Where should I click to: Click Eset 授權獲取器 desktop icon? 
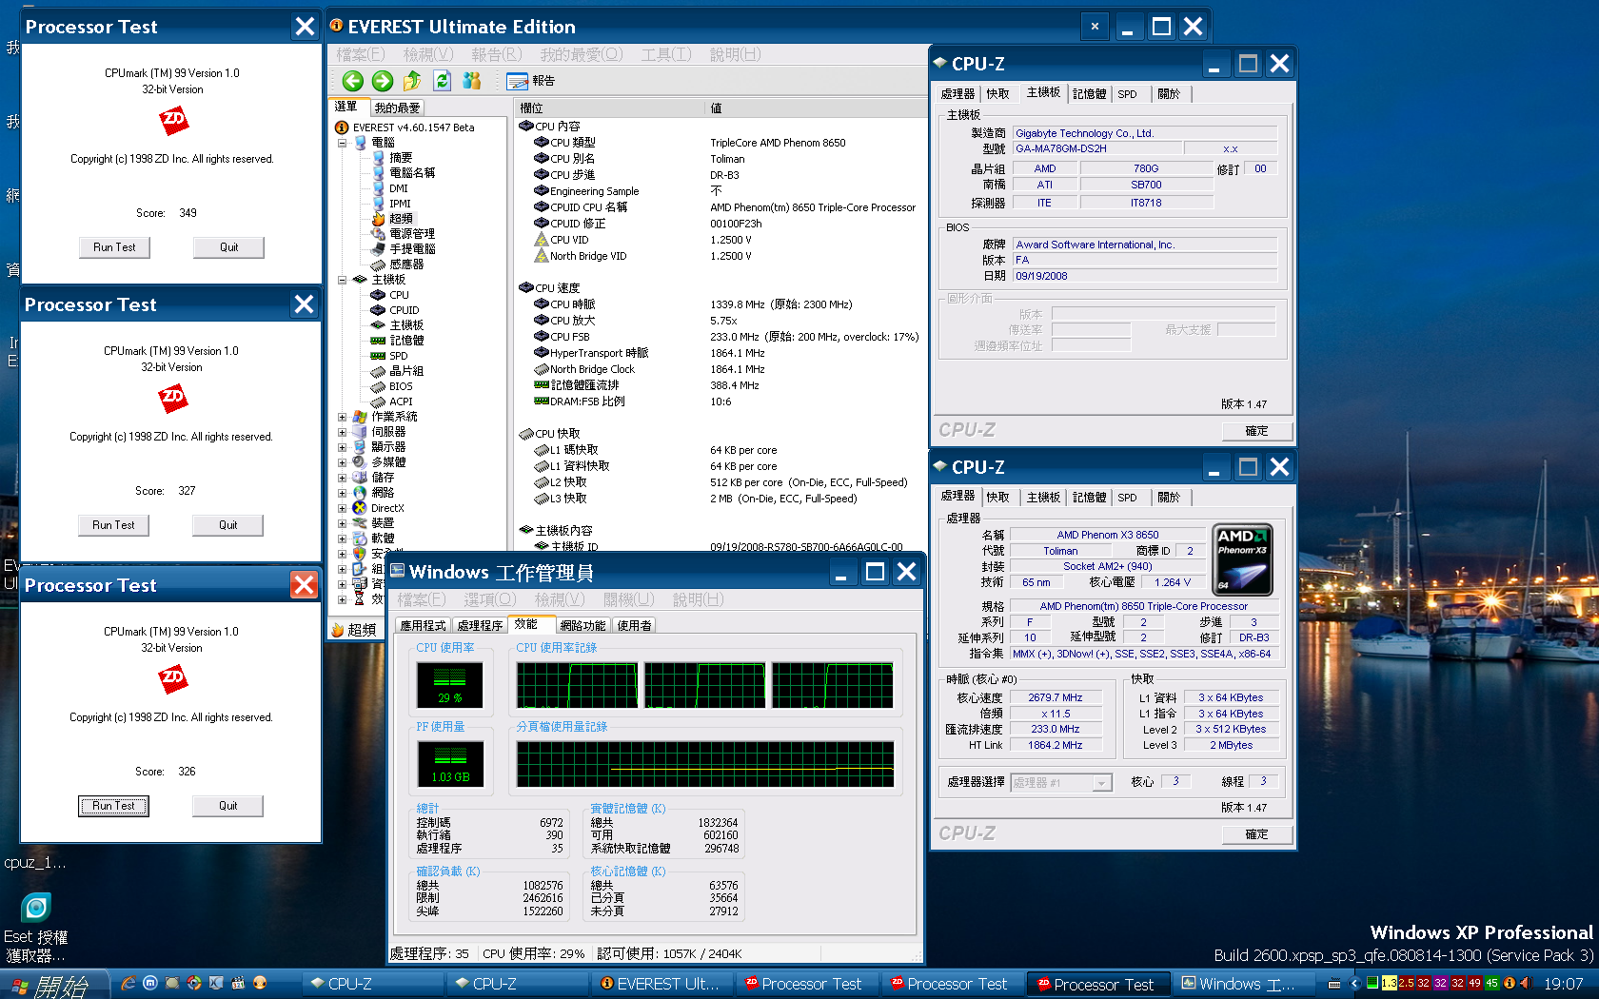click(x=35, y=927)
